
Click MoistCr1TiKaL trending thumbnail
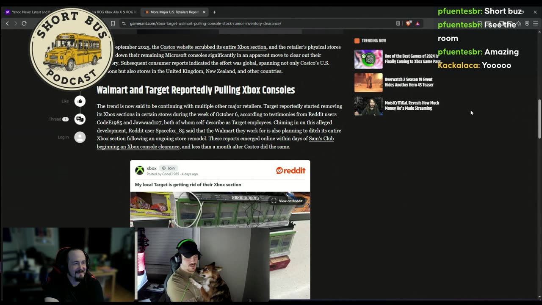click(x=368, y=106)
